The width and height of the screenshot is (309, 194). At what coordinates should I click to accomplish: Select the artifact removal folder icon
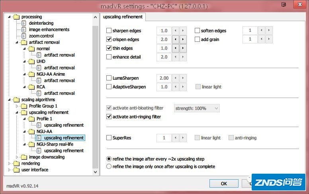pyautogui.click(x=24, y=42)
